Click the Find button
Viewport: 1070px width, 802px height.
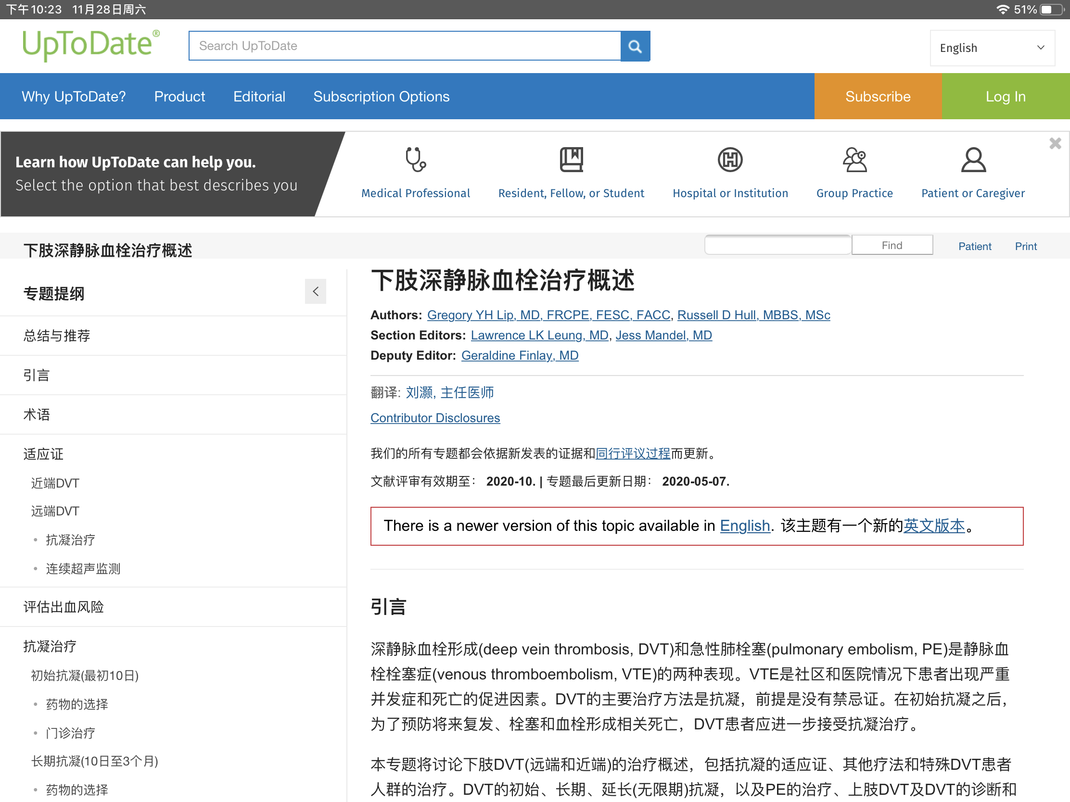click(892, 246)
